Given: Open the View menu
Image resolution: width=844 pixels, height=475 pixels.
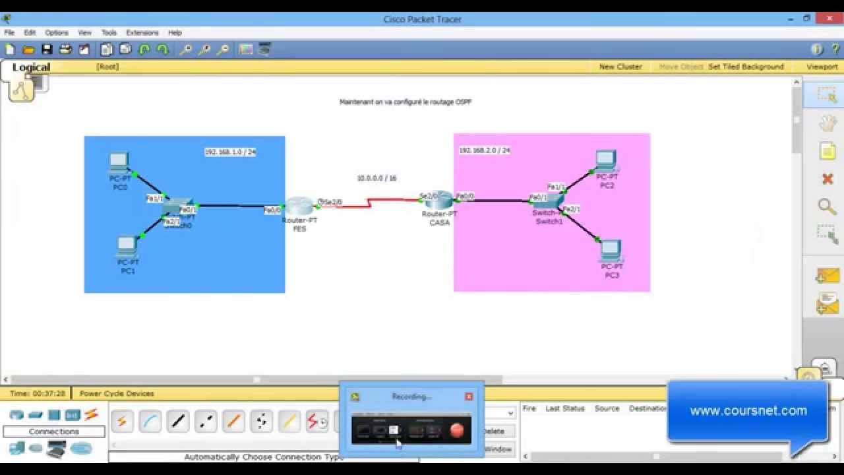Looking at the screenshot, I should 85,32.
